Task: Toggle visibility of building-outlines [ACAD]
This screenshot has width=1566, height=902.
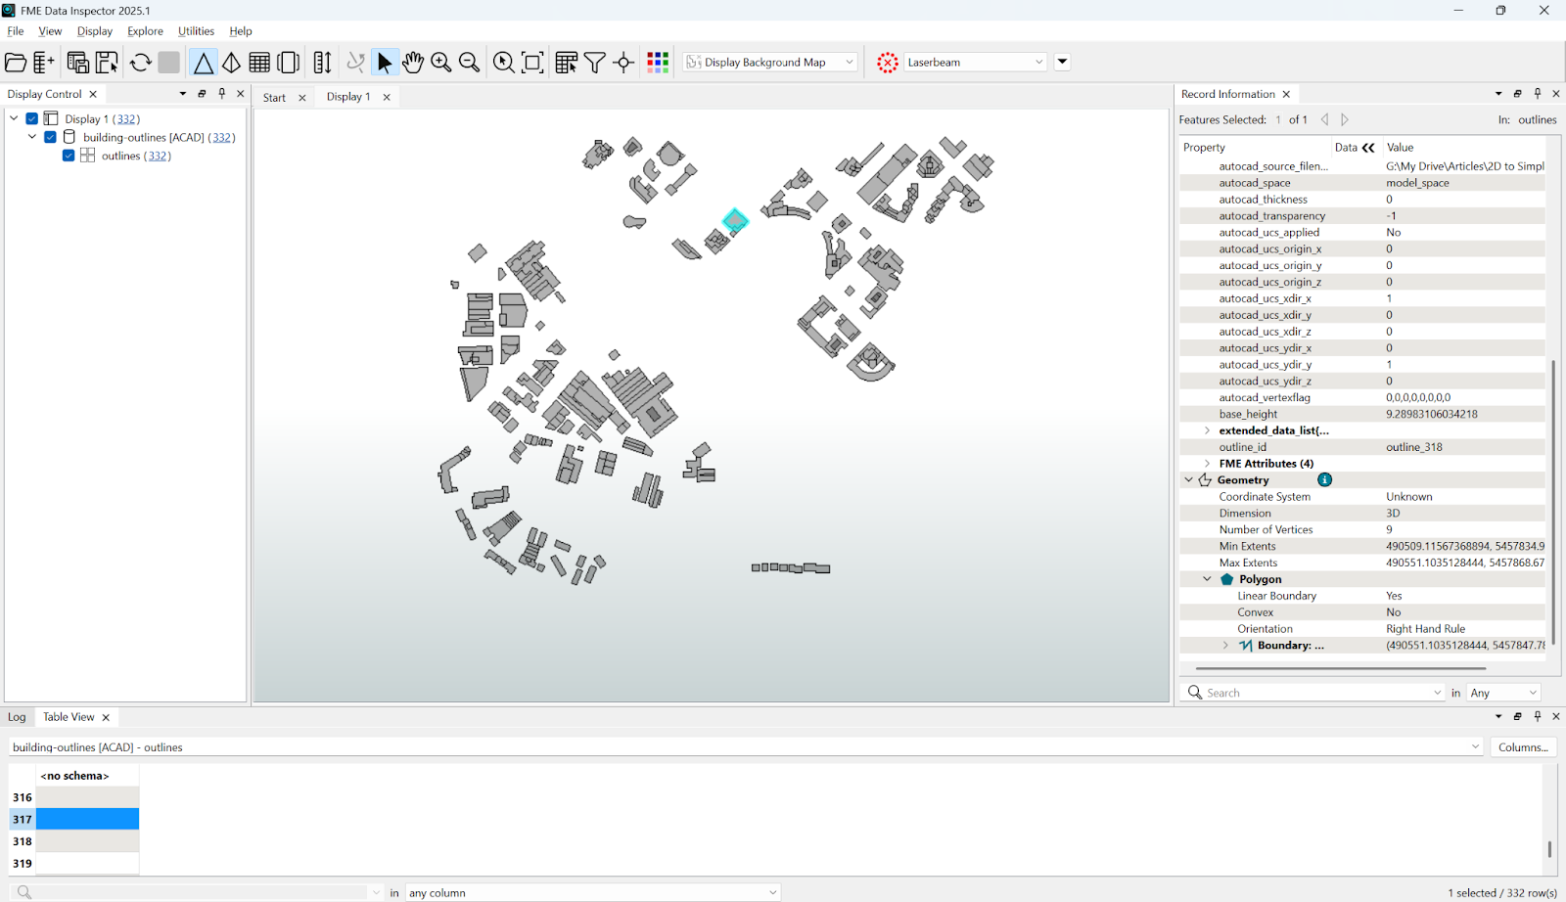Action: coord(50,137)
